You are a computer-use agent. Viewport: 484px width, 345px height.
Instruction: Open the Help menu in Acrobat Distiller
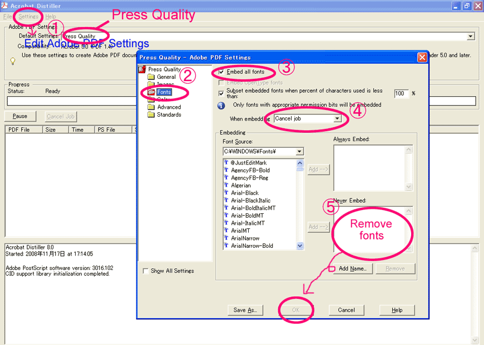pos(51,17)
